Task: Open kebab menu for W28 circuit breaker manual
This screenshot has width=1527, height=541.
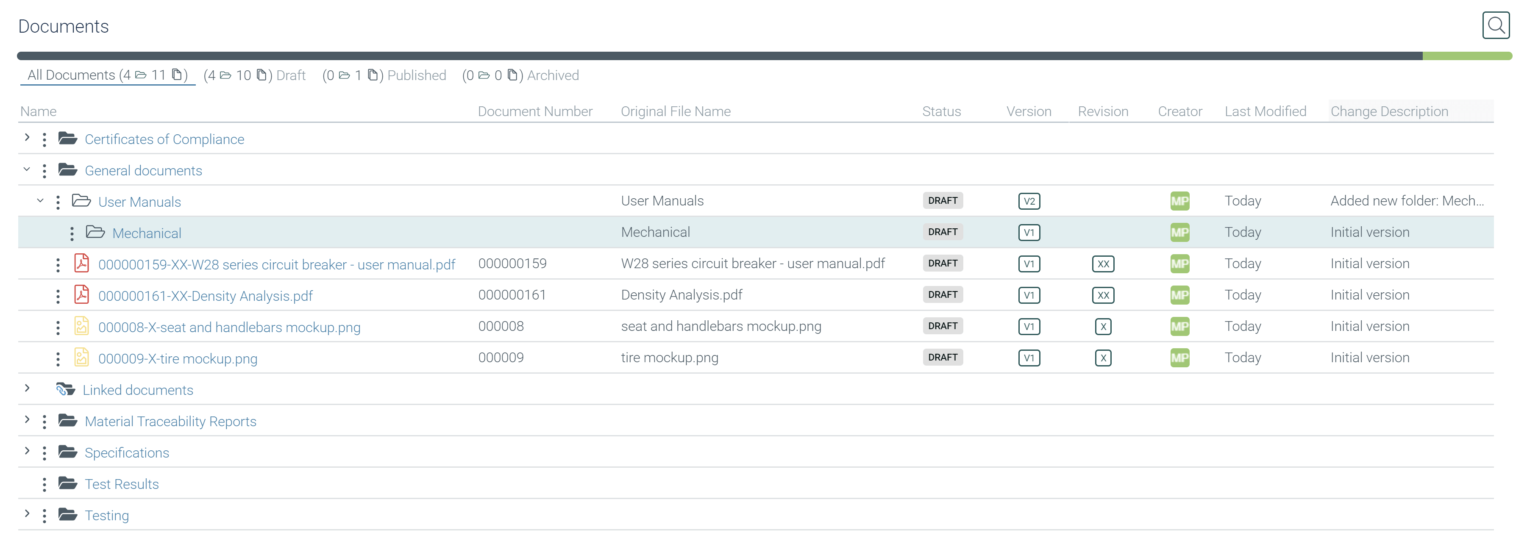Action: 58,265
